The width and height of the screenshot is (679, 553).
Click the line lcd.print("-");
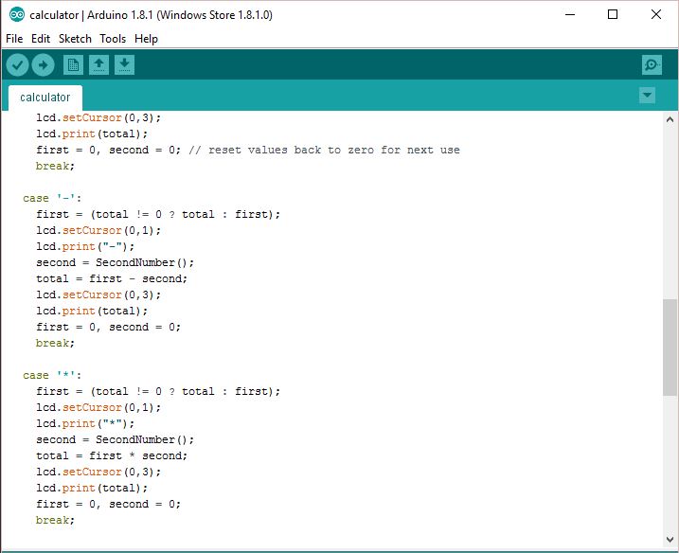tap(85, 247)
